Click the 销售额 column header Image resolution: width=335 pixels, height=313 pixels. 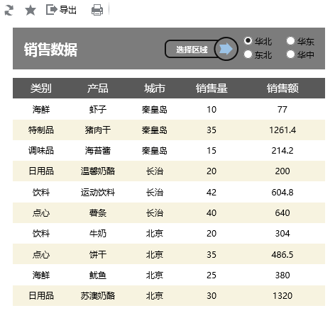tap(282, 89)
